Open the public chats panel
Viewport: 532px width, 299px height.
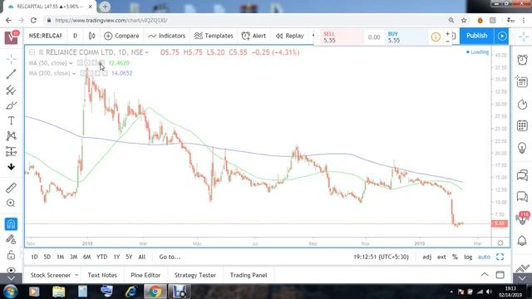[522, 175]
